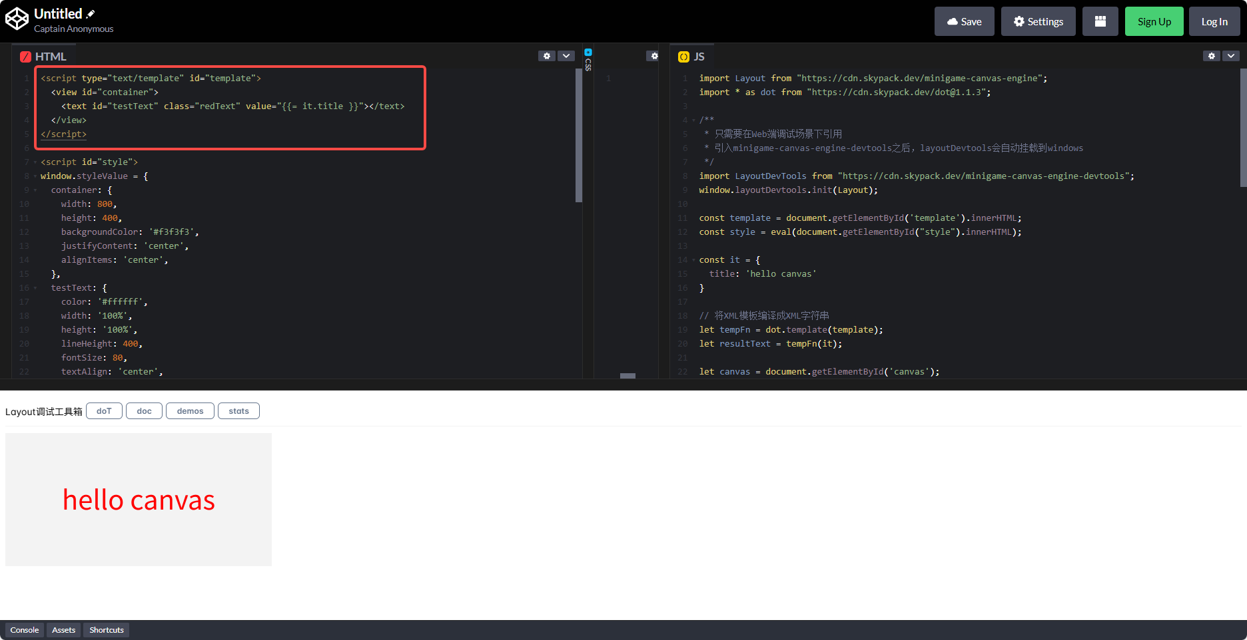Open the Change View layout icon
The height and width of the screenshot is (640, 1247).
[1100, 21]
